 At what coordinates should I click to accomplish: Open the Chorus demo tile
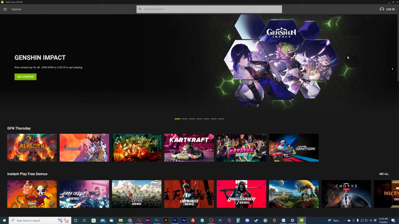coord(346,194)
